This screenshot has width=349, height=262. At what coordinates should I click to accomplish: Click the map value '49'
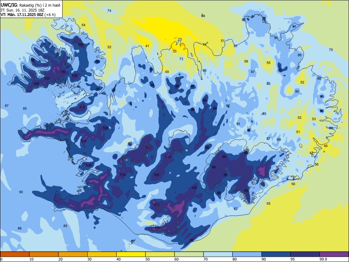167,72
